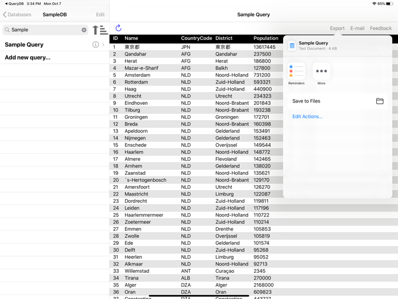Click the Qandahar name cell
The image size is (398, 299).
point(135,54)
